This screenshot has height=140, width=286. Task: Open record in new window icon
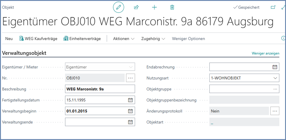pyautogui.click(x=273, y=7)
